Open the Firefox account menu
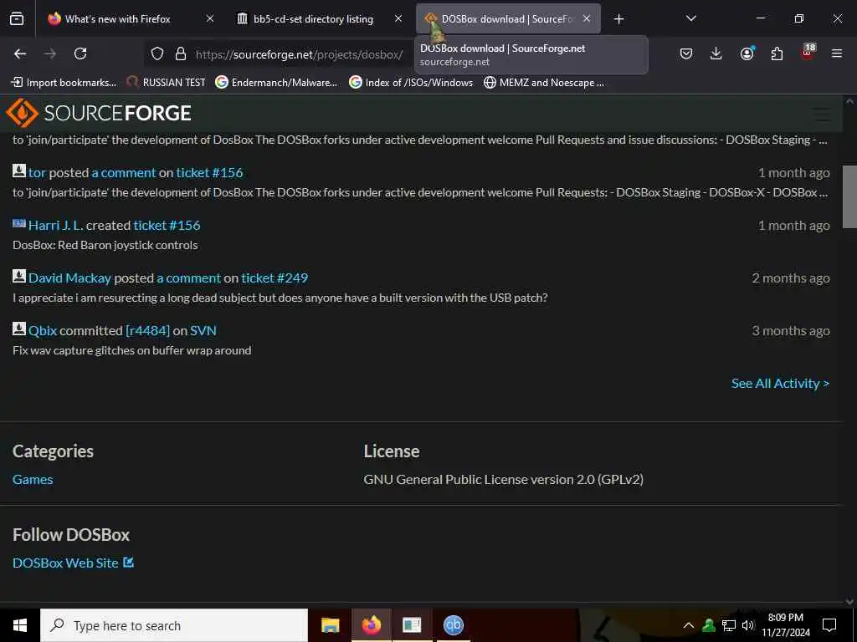The width and height of the screenshot is (857, 642). pos(747,53)
